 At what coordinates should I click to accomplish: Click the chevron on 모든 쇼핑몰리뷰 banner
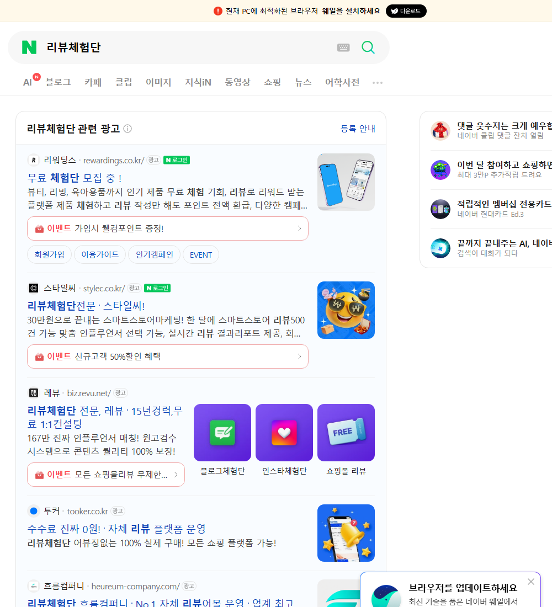pyautogui.click(x=176, y=474)
